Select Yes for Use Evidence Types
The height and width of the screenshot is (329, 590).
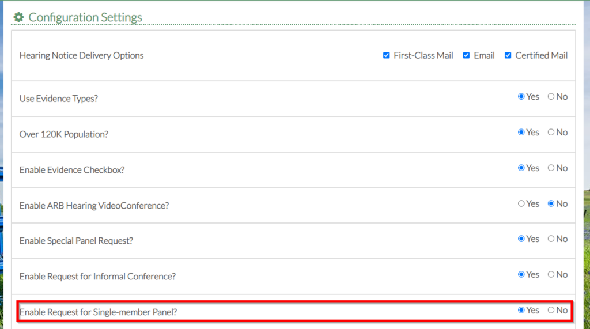521,97
